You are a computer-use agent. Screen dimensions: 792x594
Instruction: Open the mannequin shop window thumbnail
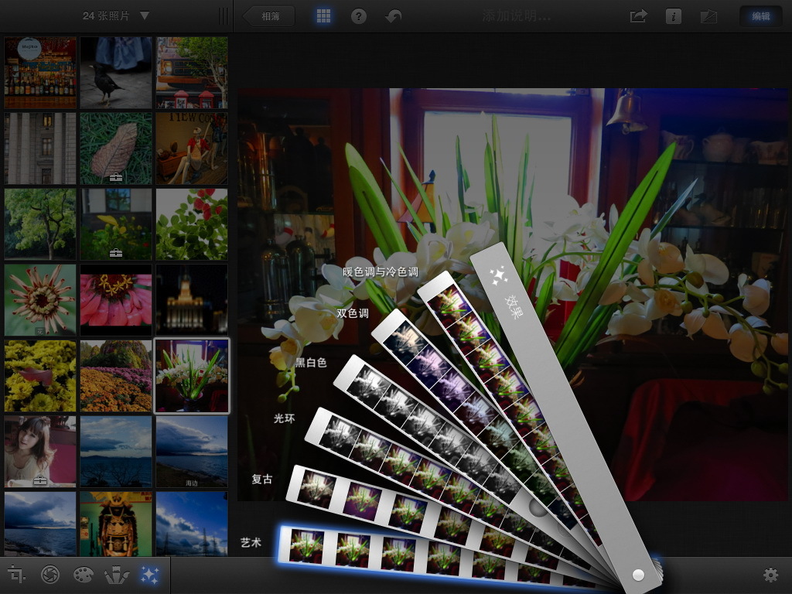tap(192, 148)
